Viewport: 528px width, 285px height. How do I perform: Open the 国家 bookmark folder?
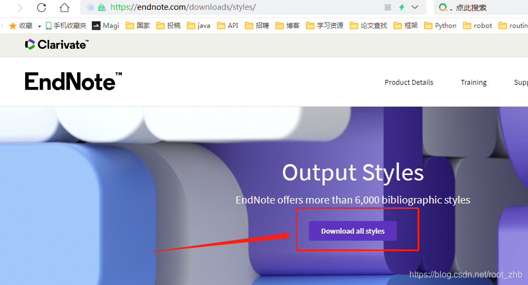coord(138,26)
